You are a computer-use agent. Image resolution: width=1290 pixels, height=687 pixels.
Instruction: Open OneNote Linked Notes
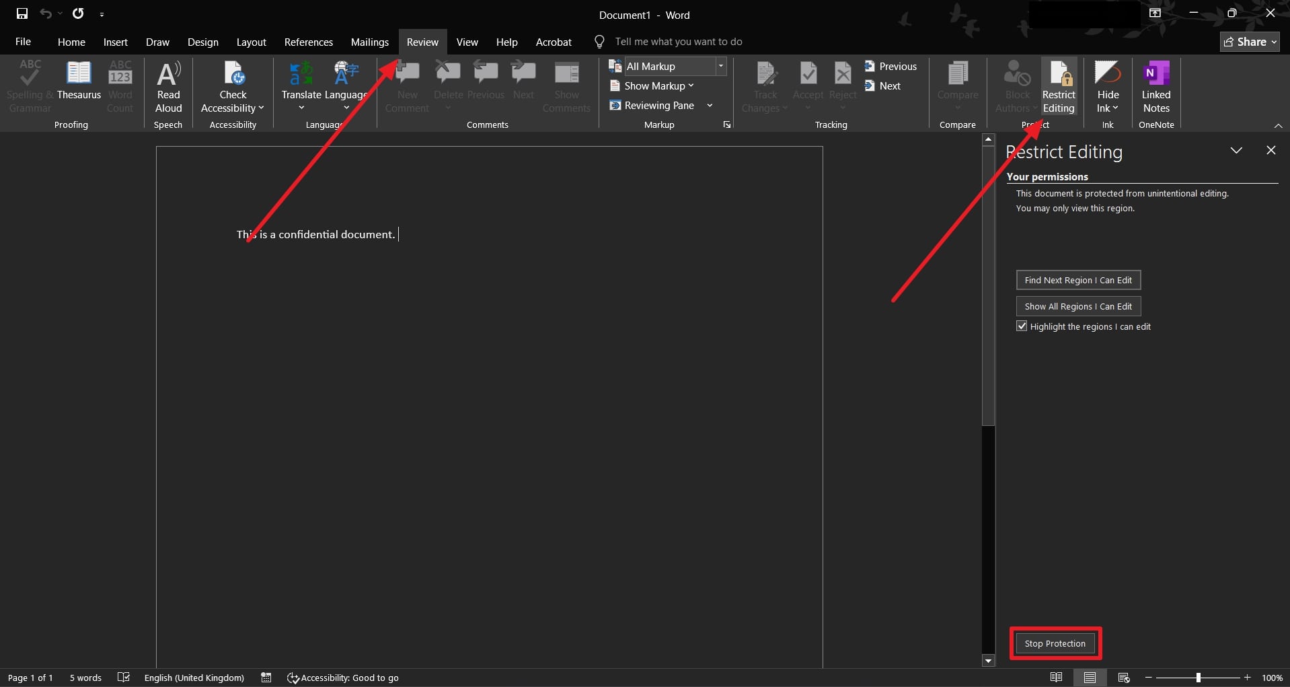coord(1156,87)
